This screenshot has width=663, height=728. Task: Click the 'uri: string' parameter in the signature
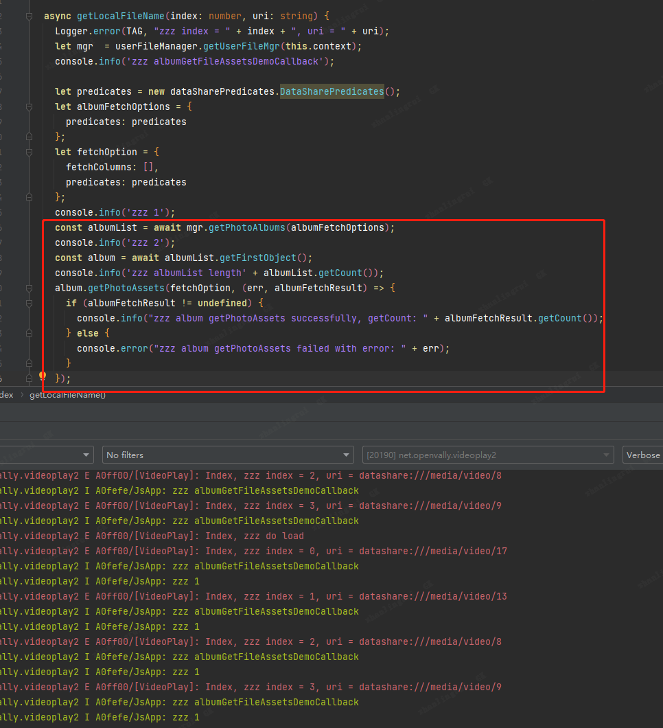click(x=283, y=16)
